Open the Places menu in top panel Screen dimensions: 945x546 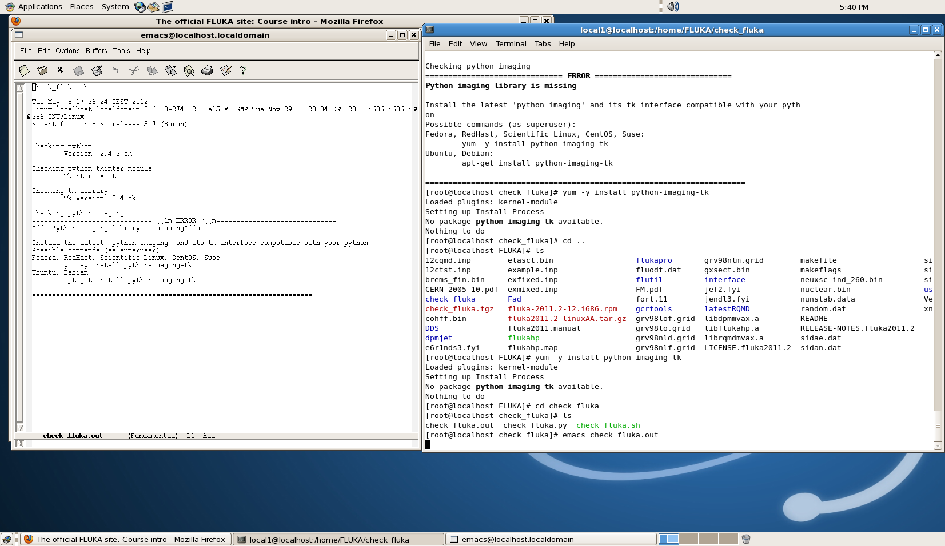82,7
